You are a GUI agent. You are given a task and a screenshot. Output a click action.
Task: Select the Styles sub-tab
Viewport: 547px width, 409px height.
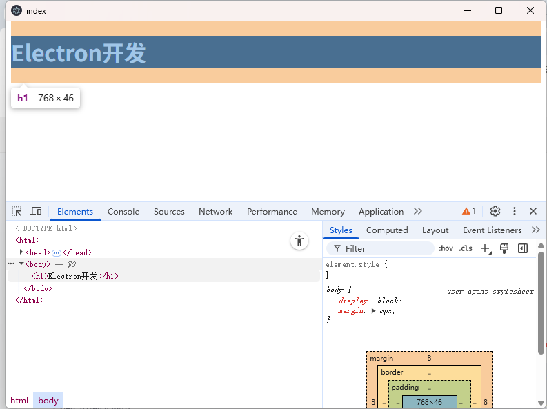341,230
